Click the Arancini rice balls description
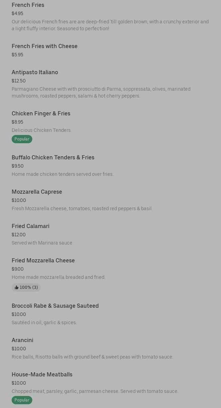Image resolution: width=221 pixels, height=408 pixels. coord(92,357)
